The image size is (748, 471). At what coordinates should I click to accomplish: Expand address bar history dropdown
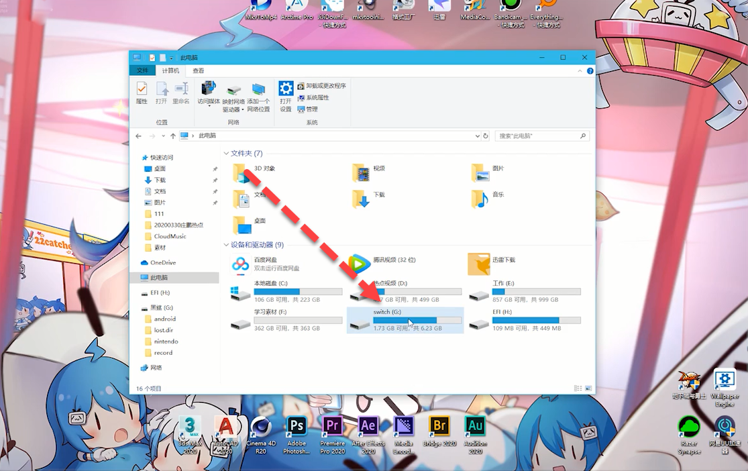point(477,136)
